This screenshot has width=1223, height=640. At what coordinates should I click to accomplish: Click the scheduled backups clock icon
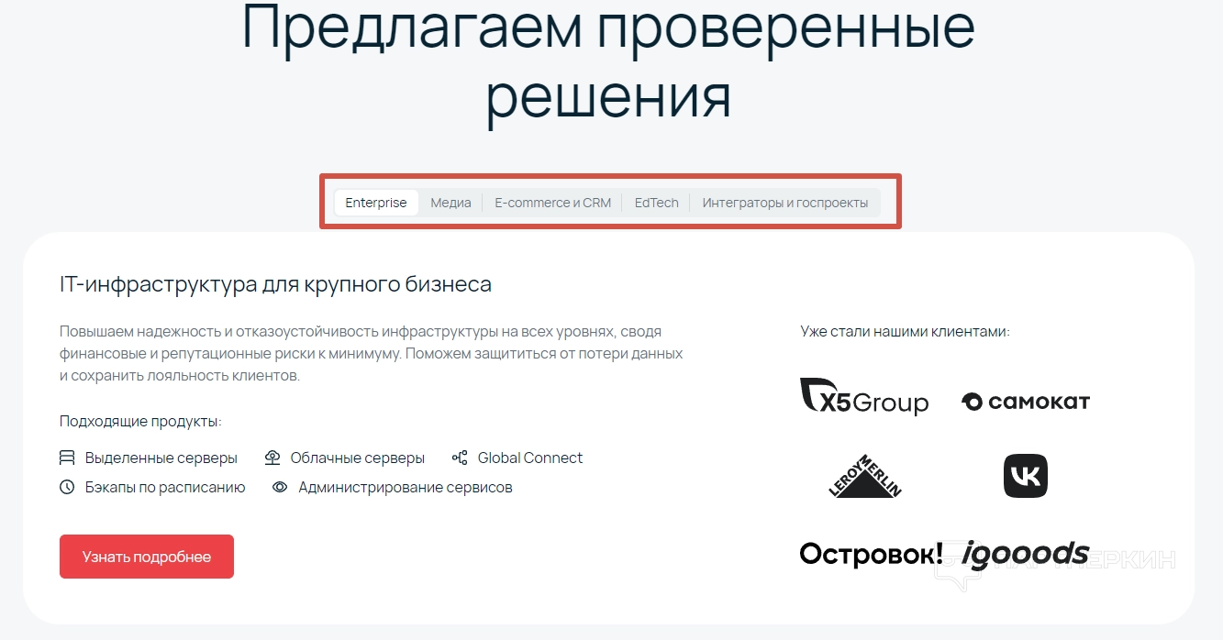coord(67,487)
